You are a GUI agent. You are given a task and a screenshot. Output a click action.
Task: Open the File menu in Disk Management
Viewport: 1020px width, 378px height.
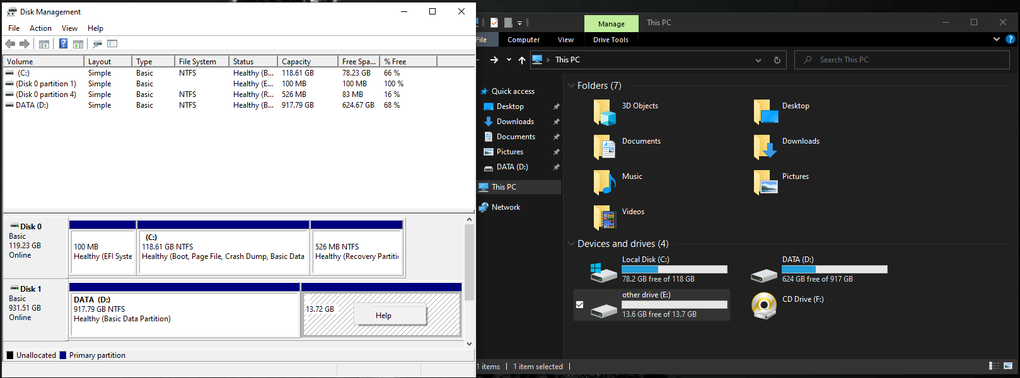pos(14,28)
